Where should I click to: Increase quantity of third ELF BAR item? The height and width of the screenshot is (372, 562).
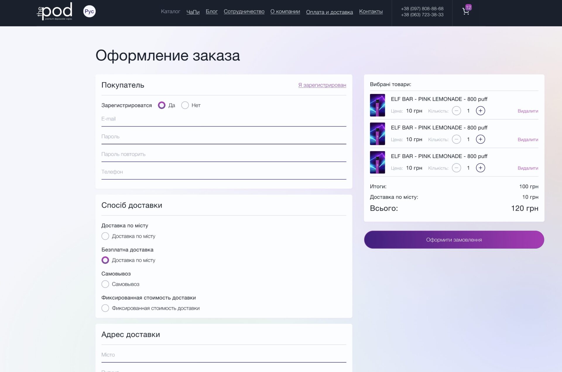pyautogui.click(x=480, y=168)
